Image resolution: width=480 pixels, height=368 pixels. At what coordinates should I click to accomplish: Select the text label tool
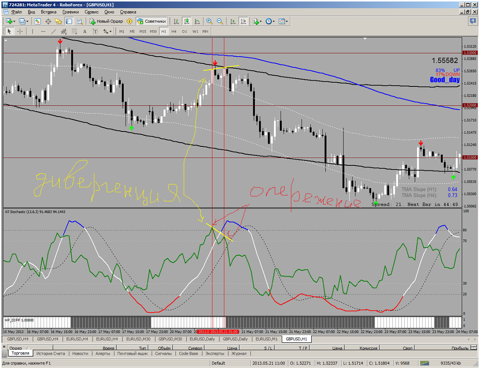95,31
